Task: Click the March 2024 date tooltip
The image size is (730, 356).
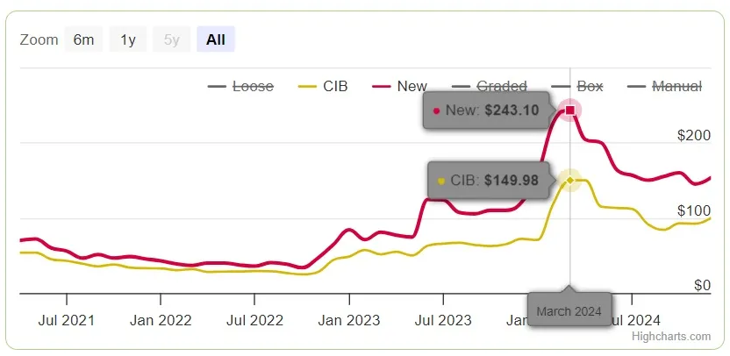Action: [569, 310]
